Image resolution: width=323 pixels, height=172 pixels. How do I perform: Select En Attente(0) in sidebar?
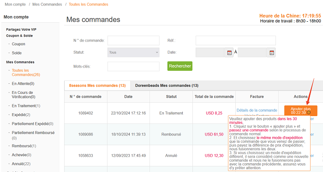(x=23, y=84)
